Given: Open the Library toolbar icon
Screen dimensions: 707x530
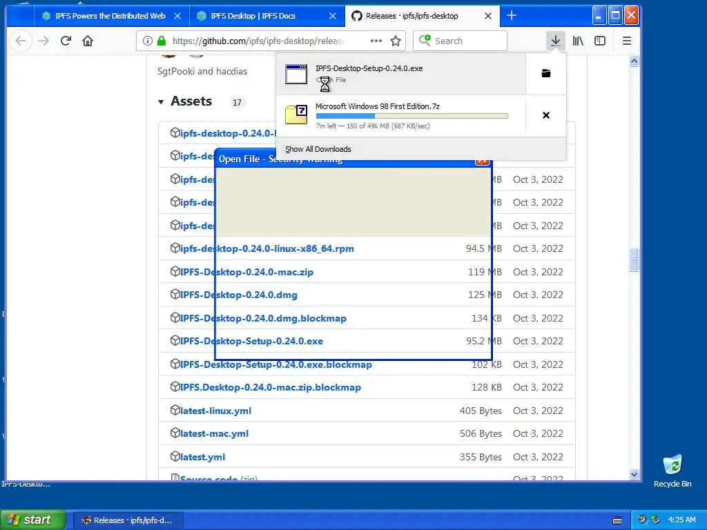Looking at the screenshot, I should pyautogui.click(x=578, y=41).
